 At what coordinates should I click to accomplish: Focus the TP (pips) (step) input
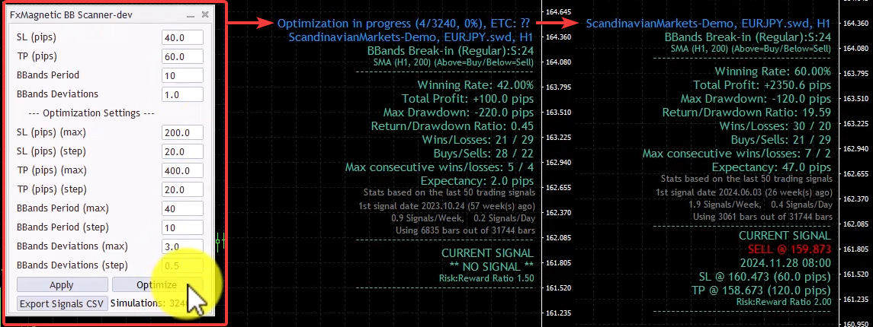click(182, 189)
